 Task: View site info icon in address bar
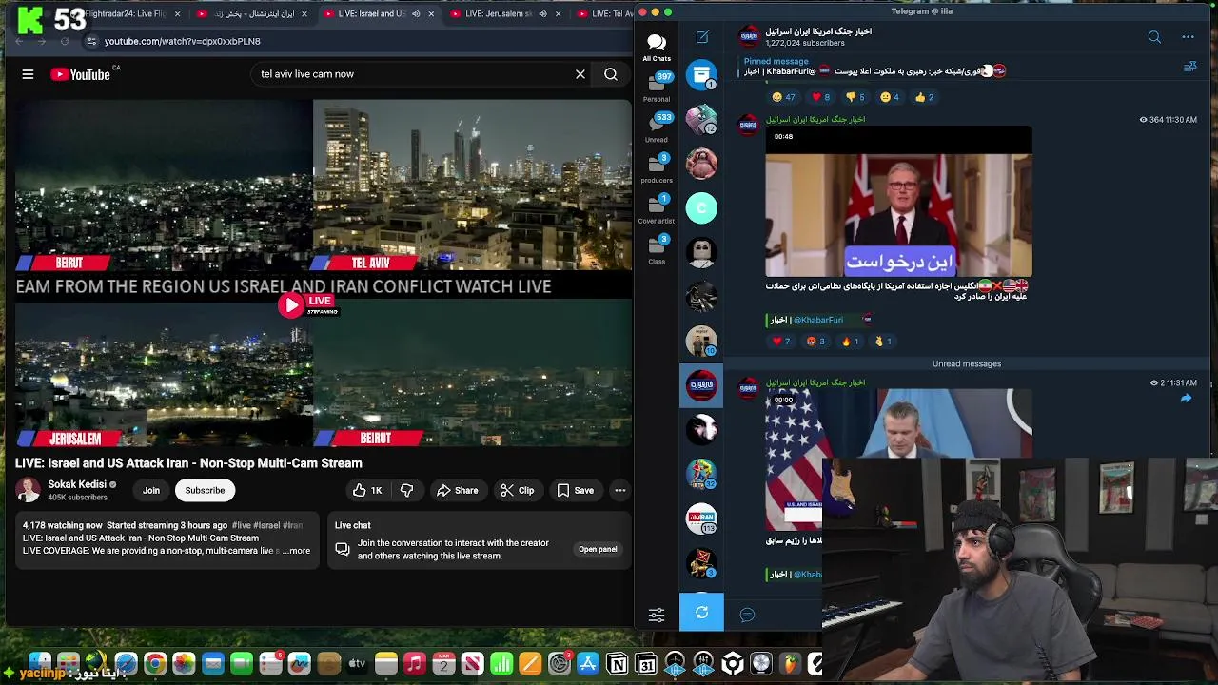point(91,42)
